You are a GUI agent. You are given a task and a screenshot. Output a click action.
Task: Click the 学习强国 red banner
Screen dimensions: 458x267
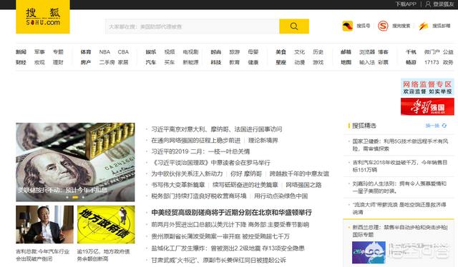coord(427,106)
